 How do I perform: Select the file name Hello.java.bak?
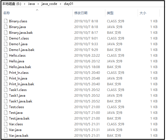20,67
